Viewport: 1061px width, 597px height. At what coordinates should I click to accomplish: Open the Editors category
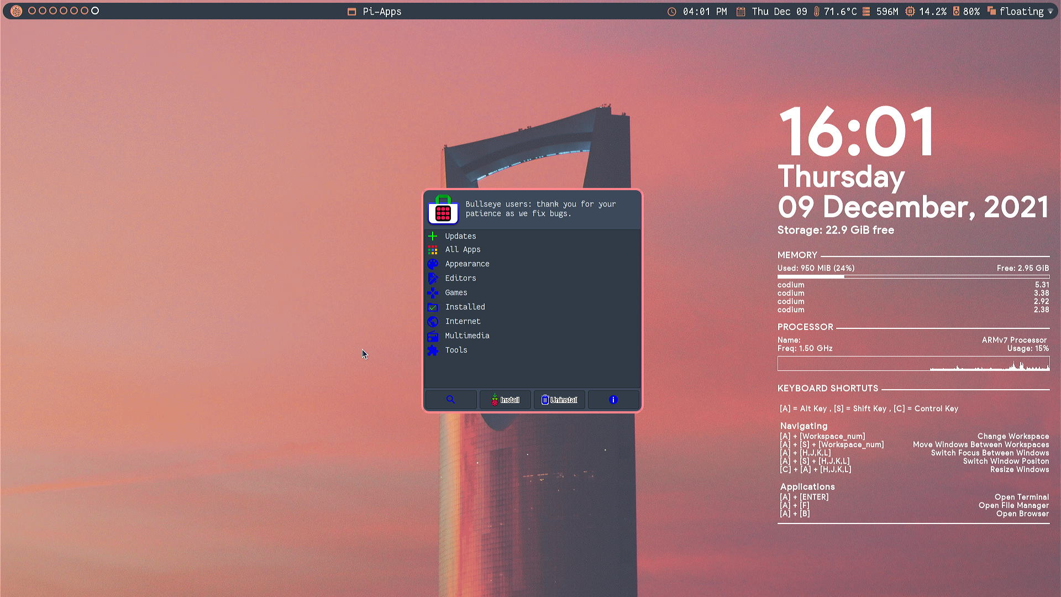point(460,279)
